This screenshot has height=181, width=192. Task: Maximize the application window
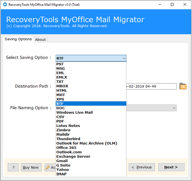coord(172,4)
